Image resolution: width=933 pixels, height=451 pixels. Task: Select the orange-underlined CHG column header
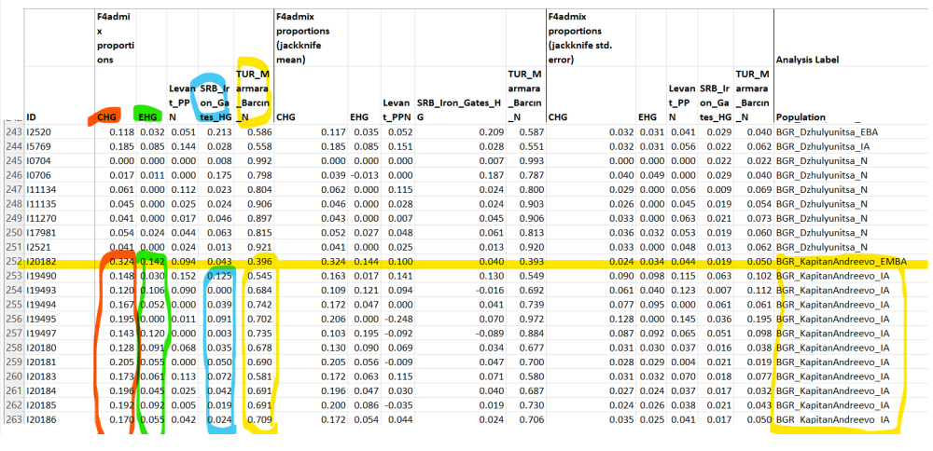(x=106, y=117)
